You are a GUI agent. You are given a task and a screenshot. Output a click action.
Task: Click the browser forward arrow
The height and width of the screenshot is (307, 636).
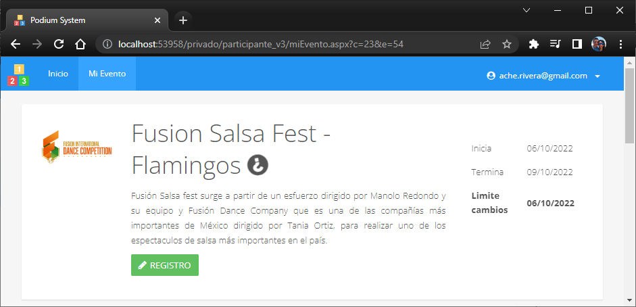click(37, 44)
